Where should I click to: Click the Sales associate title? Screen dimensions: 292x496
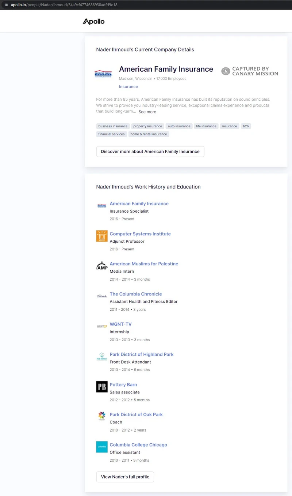124,392
